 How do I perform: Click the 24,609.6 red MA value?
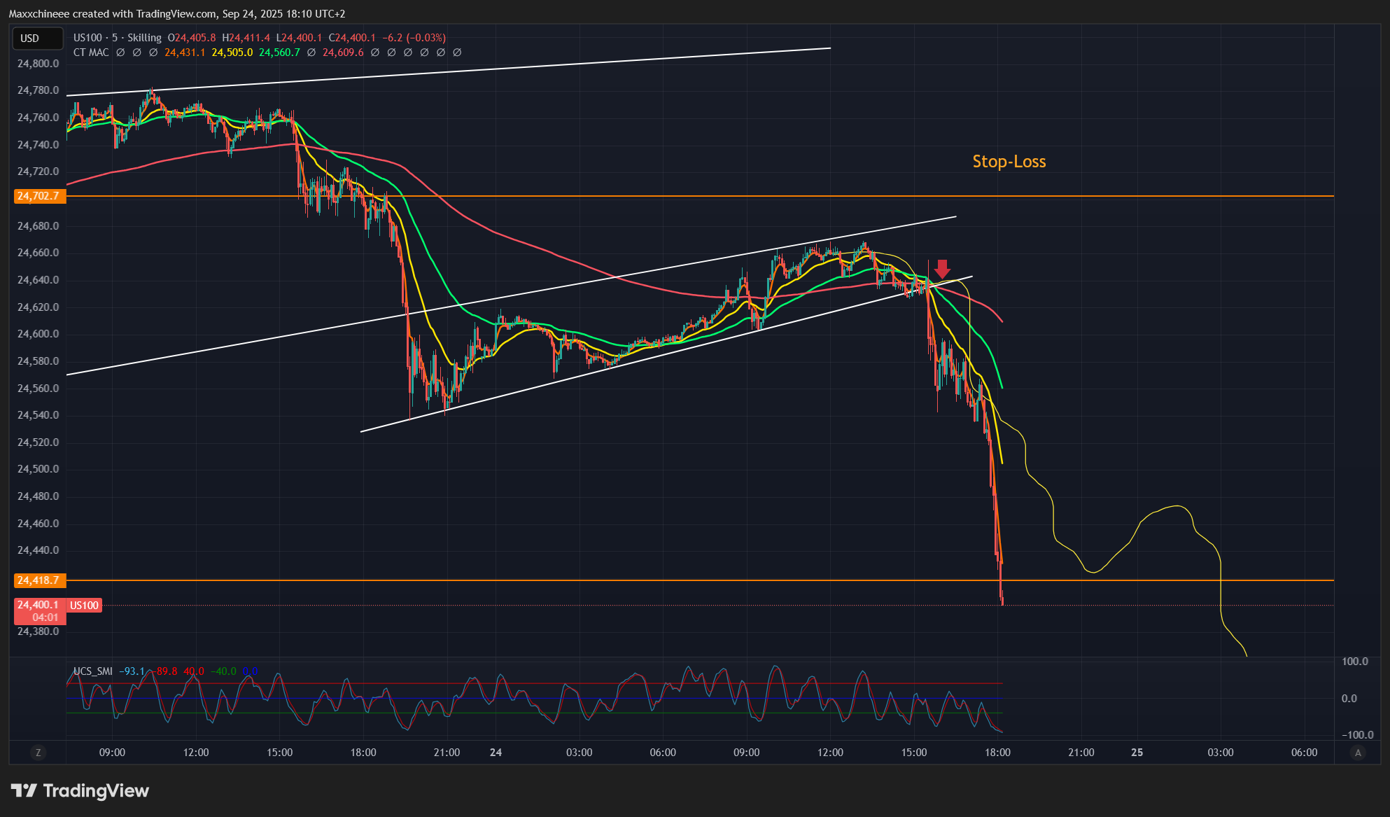tap(343, 53)
